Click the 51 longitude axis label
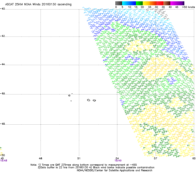The height and width of the screenshot is (172, 196). (79, 159)
